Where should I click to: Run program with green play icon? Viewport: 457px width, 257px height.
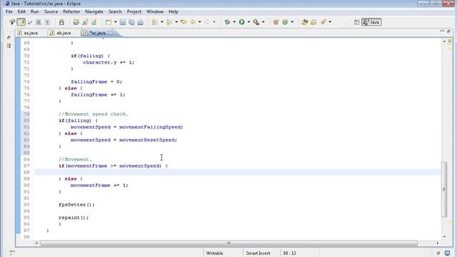241,22
